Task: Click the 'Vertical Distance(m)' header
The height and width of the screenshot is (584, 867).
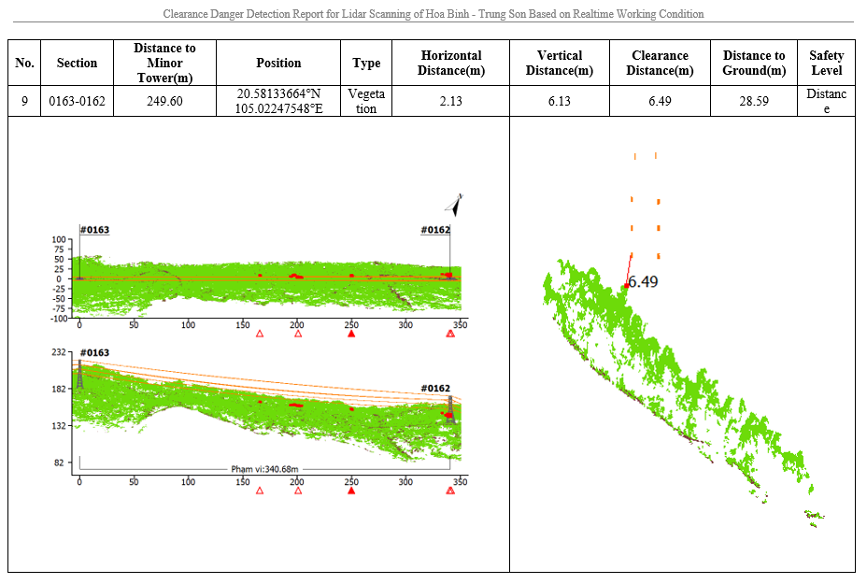Action: coord(559,63)
